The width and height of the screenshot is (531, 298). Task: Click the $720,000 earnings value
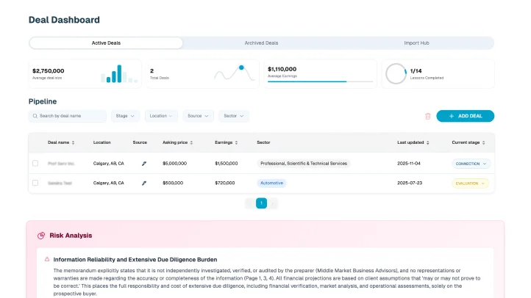point(224,183)
